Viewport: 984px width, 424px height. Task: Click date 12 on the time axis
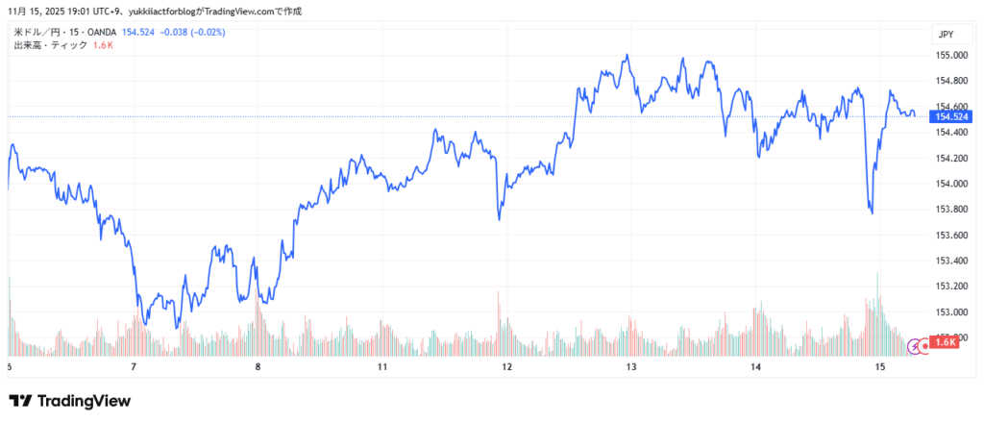[x=506, y=367]
